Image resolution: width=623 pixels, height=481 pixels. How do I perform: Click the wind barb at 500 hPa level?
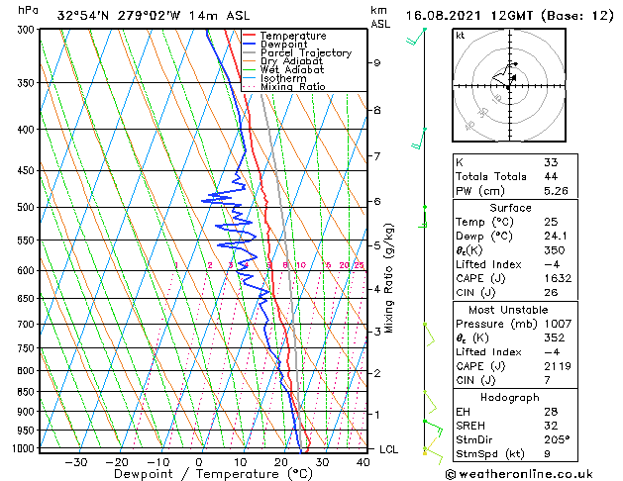tap(422, 217)
